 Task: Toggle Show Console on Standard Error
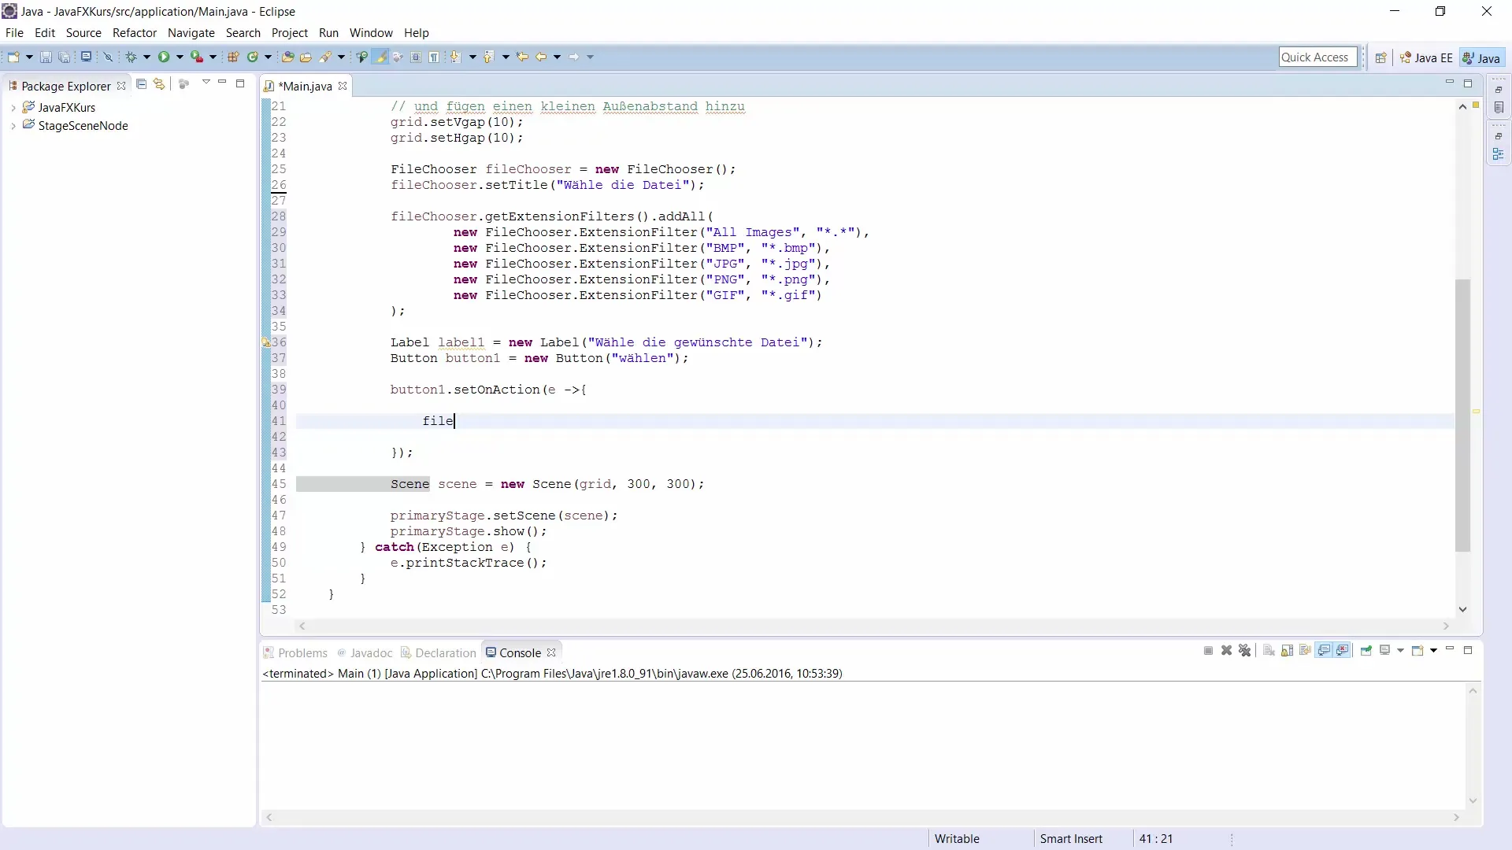pos(1342,651)
